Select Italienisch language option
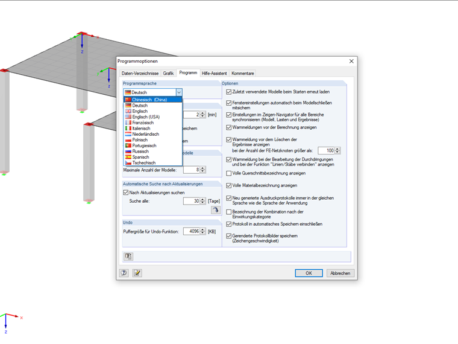Image resolution: width=458 pixels, height=344 pixels. pyautogui.click(x=152, y=128)
